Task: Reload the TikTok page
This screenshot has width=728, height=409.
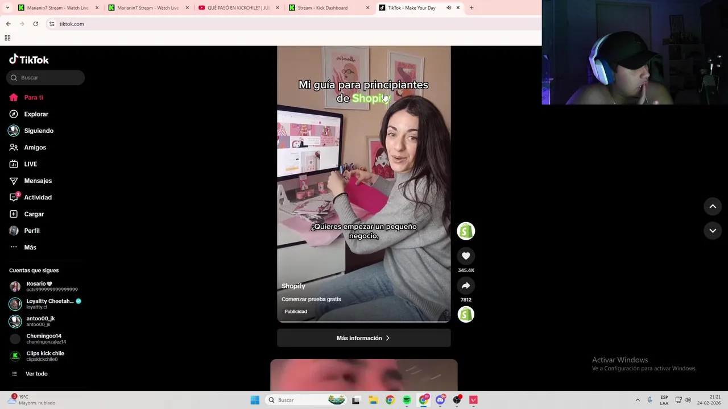Action: (35, 24)
